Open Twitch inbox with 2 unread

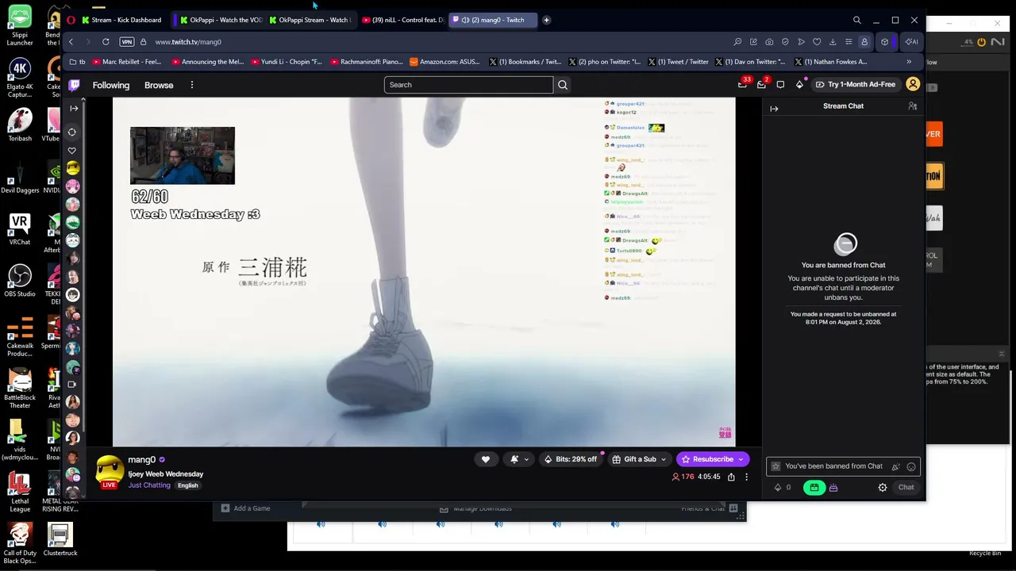[x=762, y=84]
